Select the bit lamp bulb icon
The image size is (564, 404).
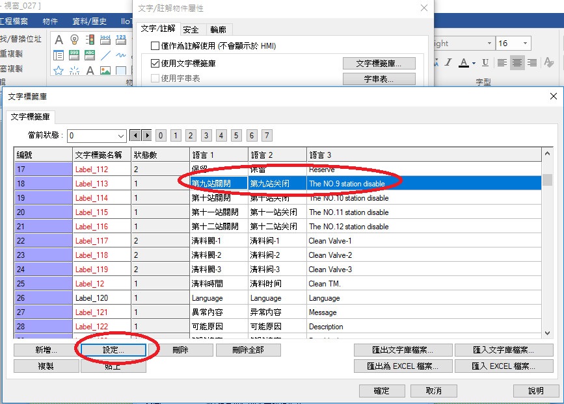[74, 40]
